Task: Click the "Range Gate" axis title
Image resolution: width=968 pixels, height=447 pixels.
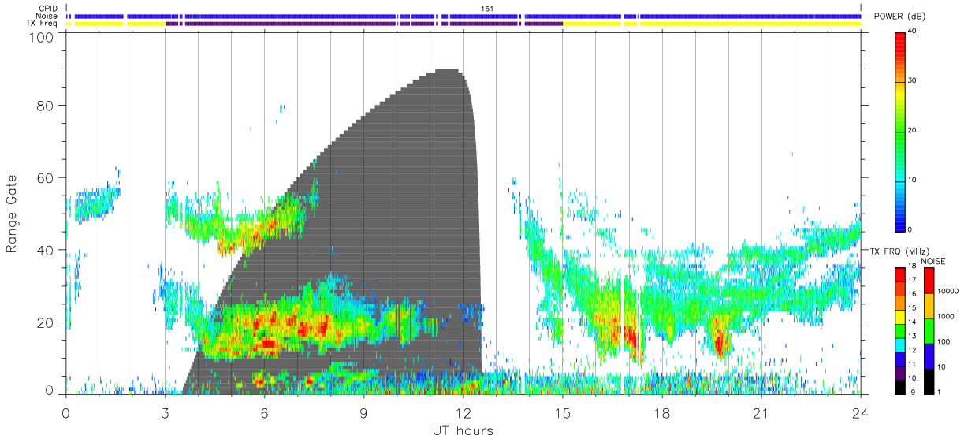Action: tap(12, 215)
